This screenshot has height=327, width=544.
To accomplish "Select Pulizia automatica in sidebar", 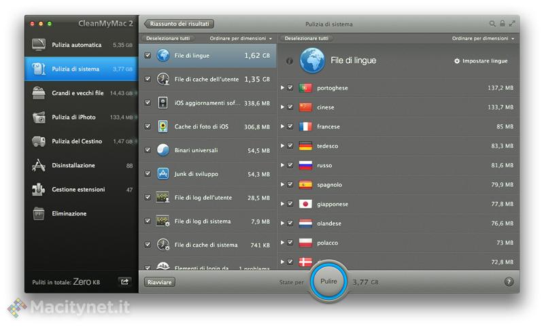I will [82, 45].
